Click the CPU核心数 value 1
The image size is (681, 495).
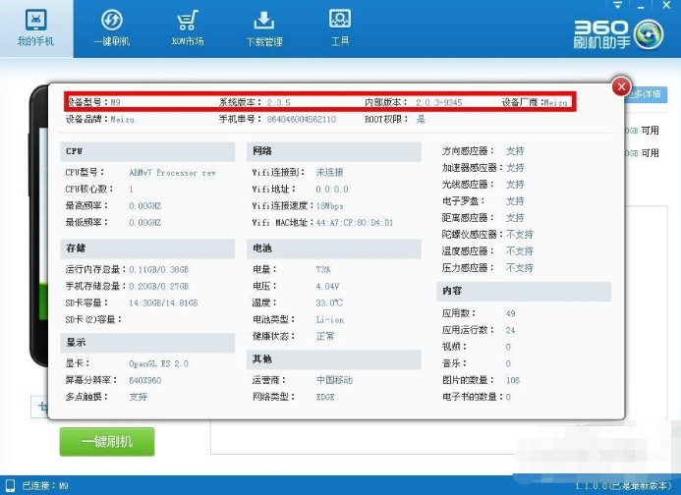(x=131, y=190)
